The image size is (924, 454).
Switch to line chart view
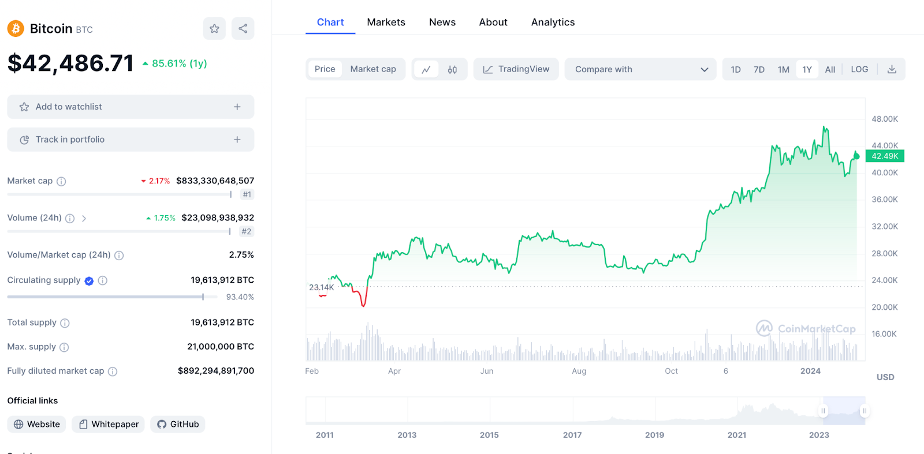[426, 69]
